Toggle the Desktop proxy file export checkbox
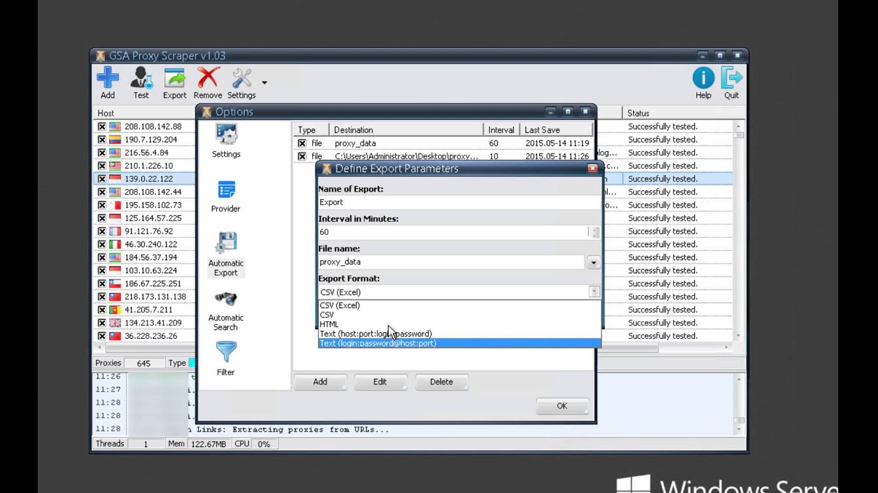Screen dimensions: 878x493 point(302,156)
